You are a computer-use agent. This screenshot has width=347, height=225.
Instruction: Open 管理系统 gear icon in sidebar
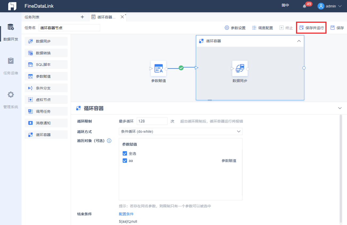pyautogui.click(x=11, y=95)
